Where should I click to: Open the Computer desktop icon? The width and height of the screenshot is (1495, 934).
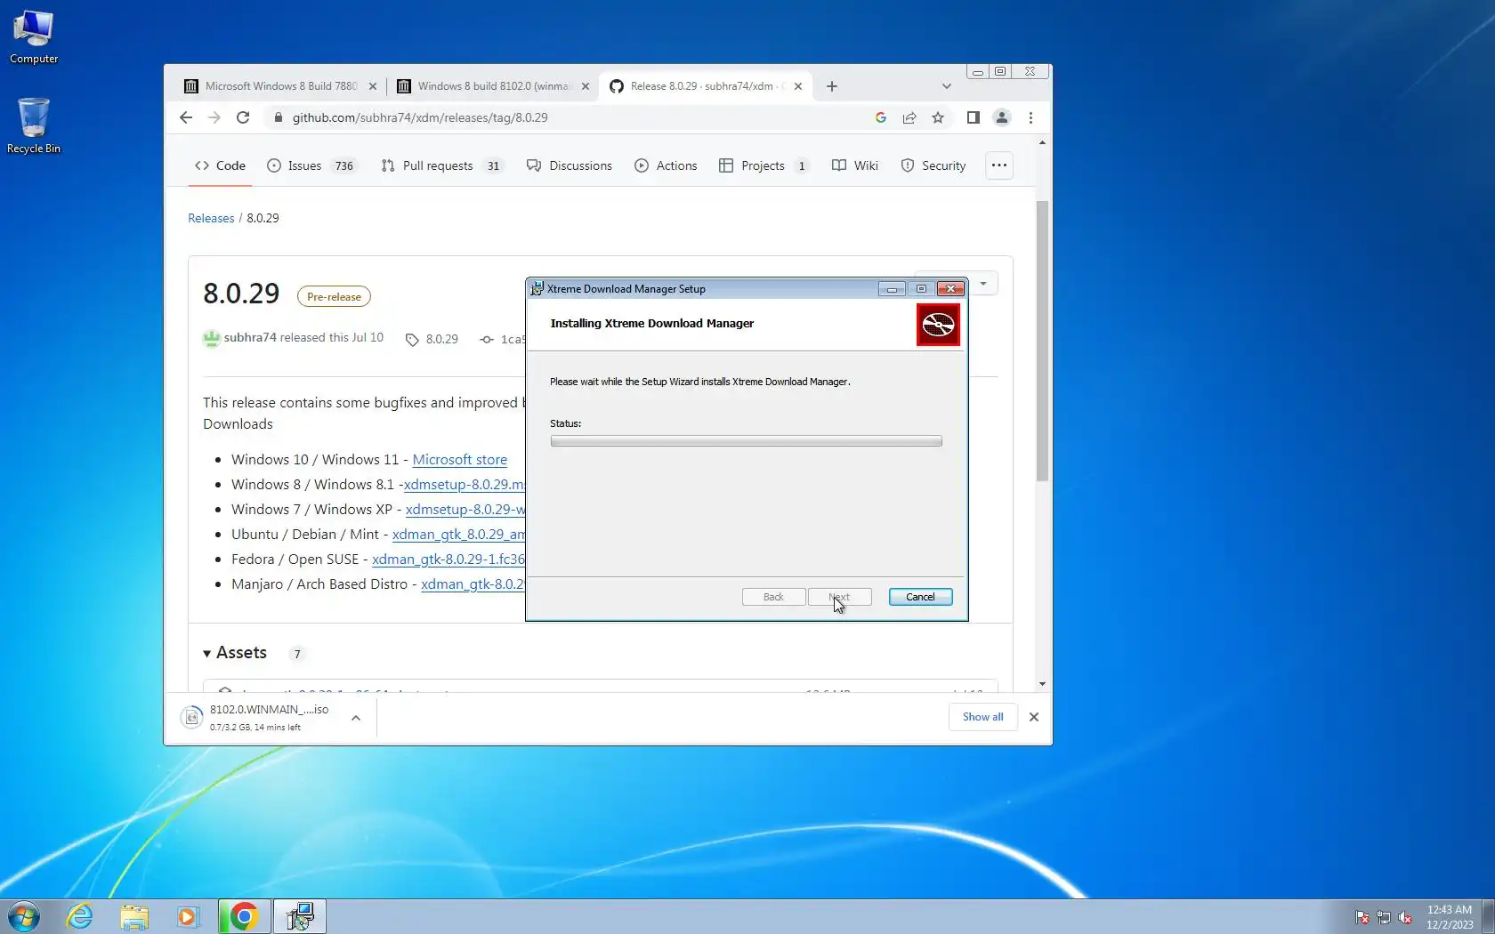(34, 37)
